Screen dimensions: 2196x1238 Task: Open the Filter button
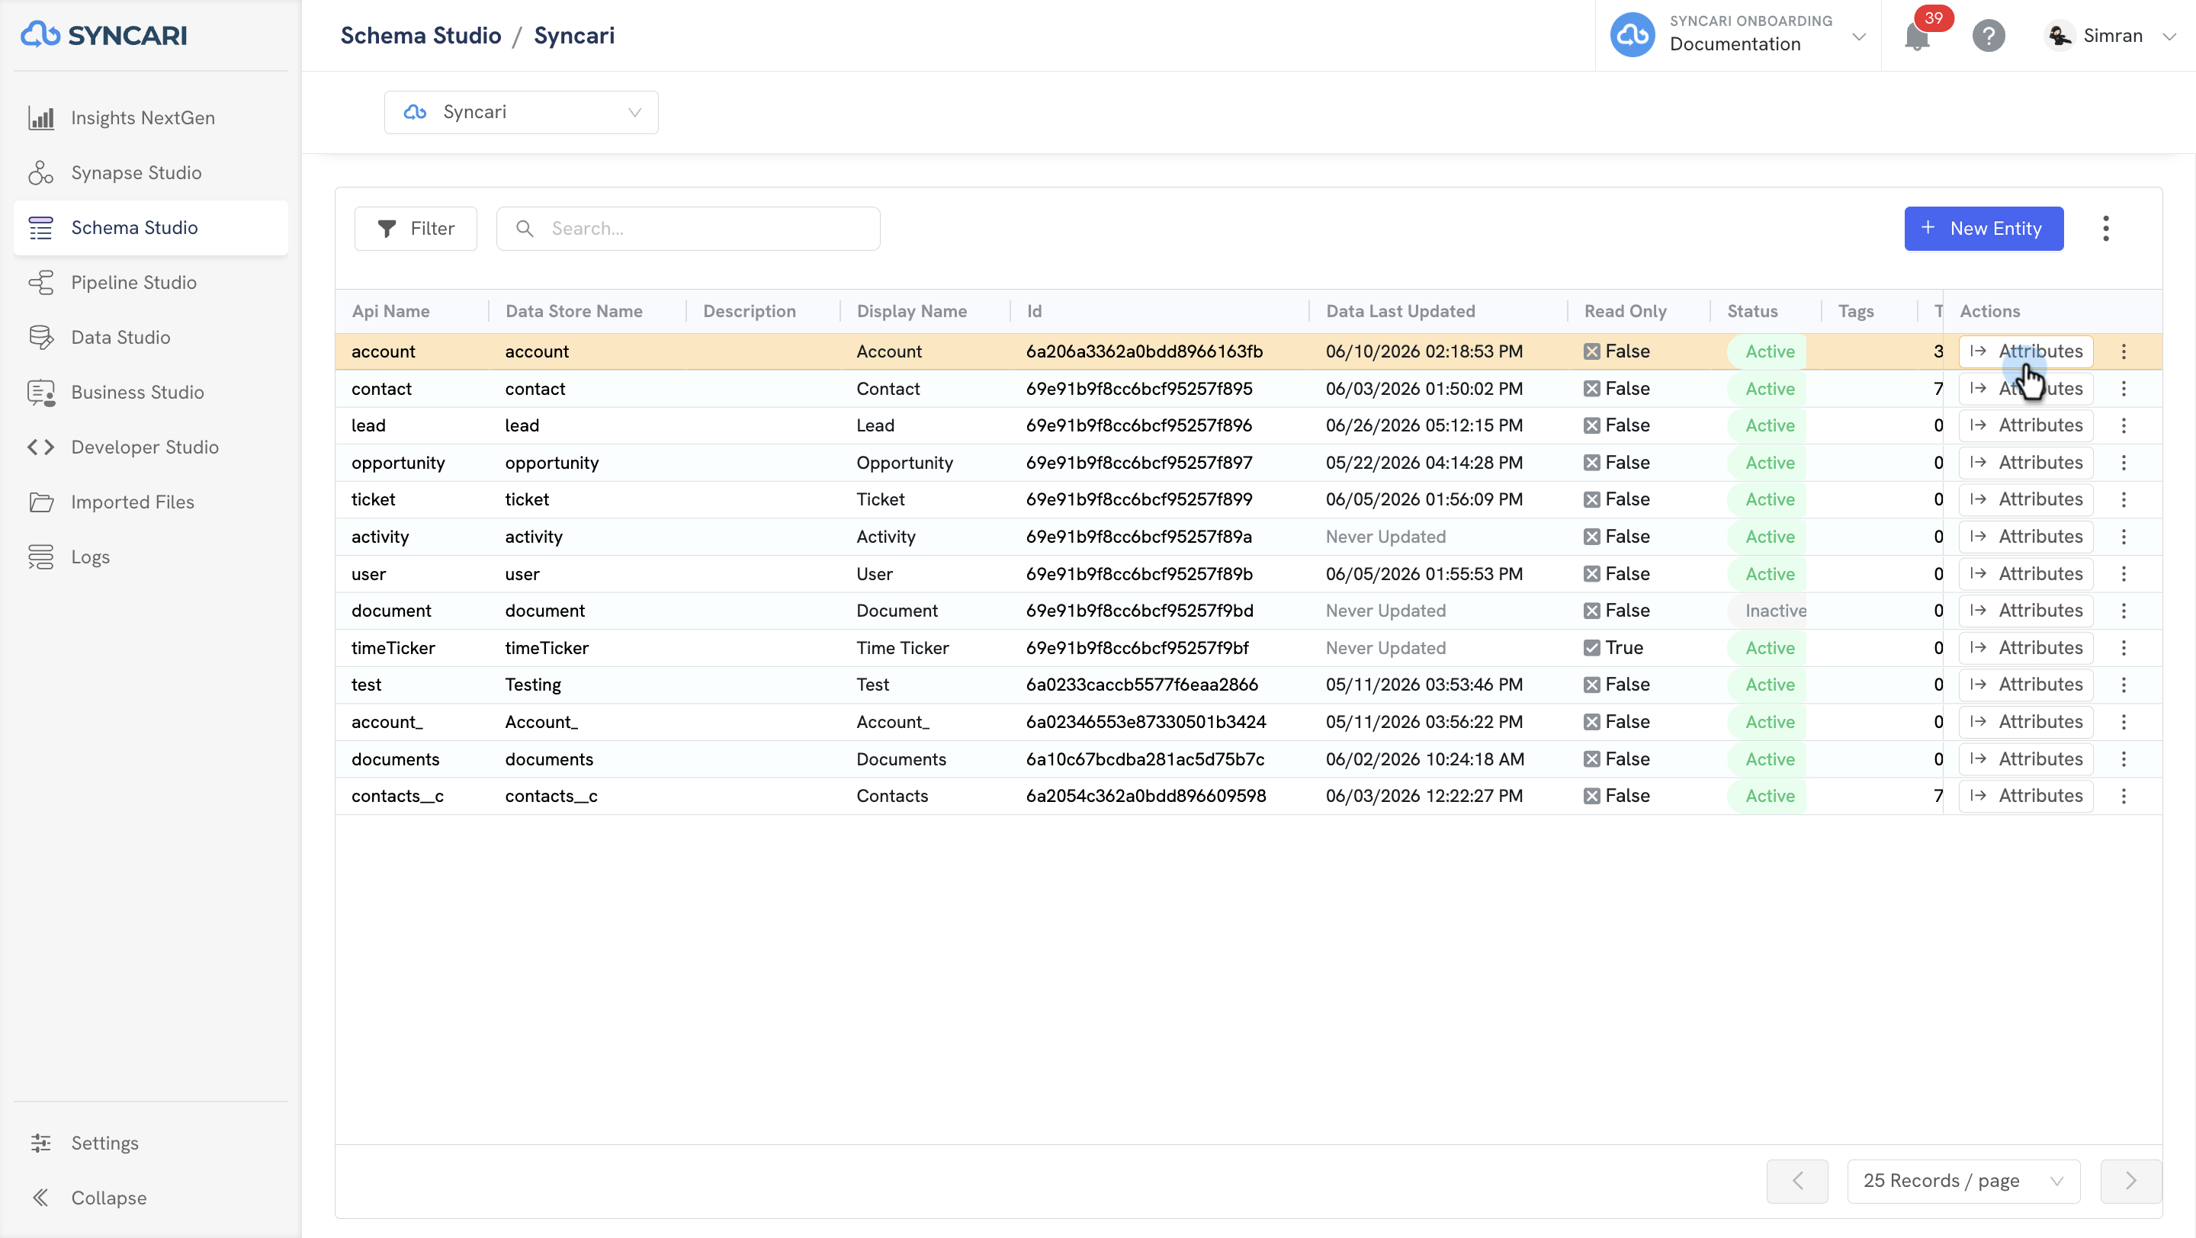pyautogui.click(x=416, y=229)
